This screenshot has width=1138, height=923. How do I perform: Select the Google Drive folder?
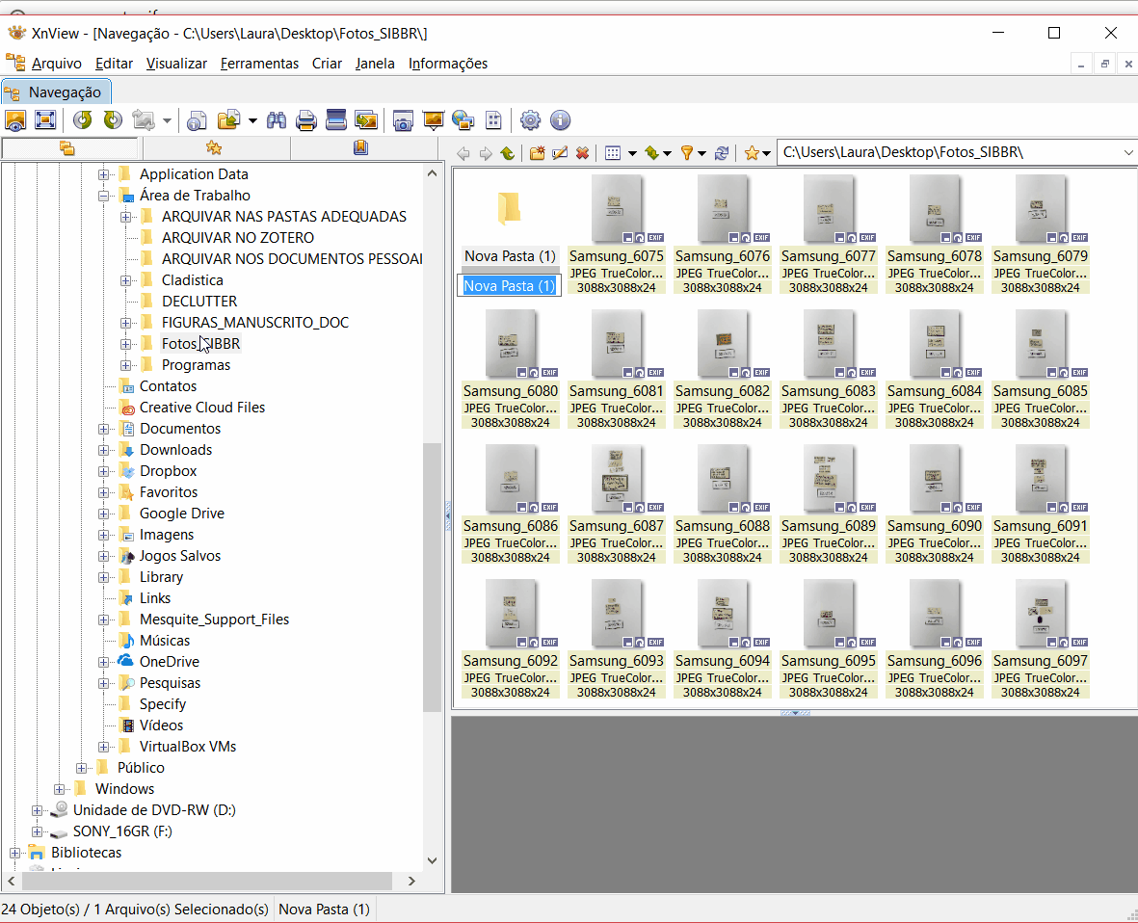click(181, 513)
